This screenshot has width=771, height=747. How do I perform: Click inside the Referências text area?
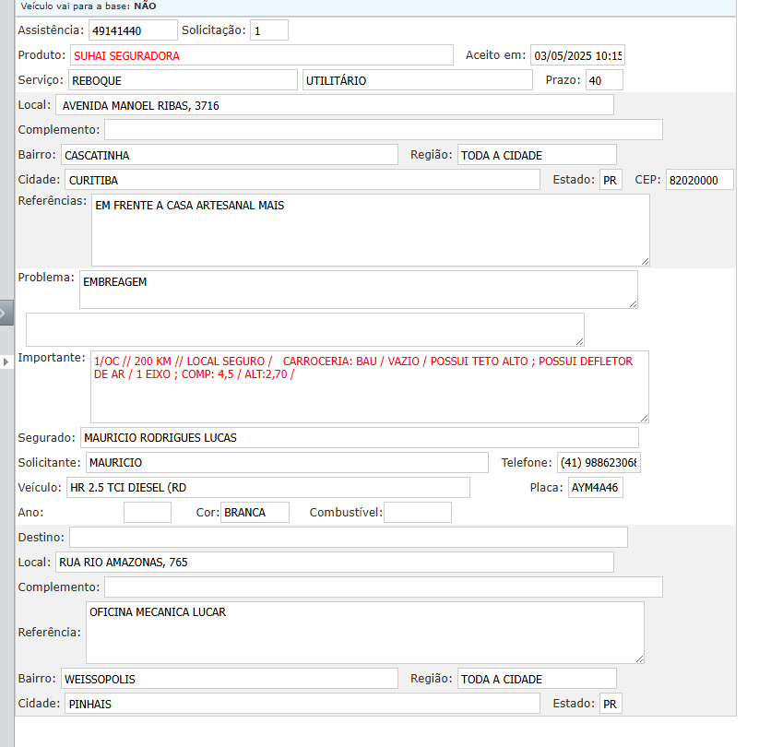(x=369, y=230)
